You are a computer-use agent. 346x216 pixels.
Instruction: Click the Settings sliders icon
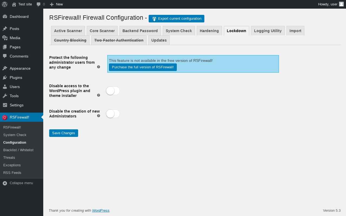(5, 105)
